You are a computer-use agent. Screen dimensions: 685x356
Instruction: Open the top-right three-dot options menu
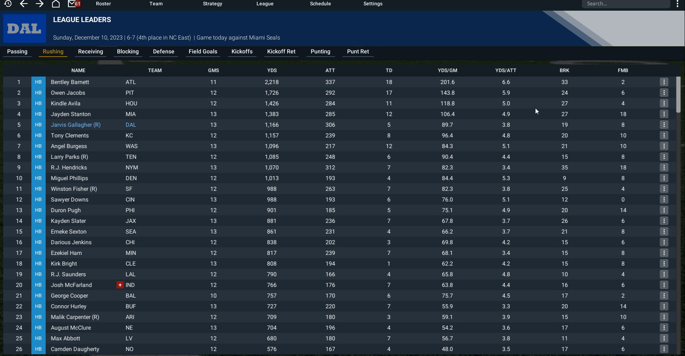pyautogui.click(x=678, y=4)
